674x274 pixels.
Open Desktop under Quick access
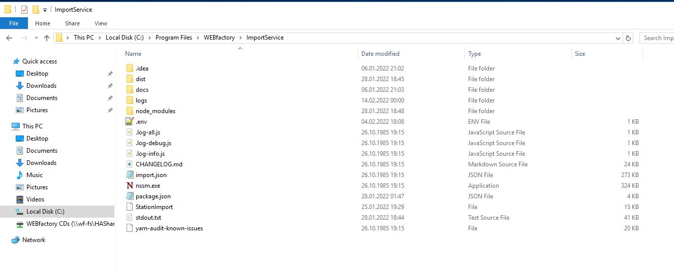(x=37, y=74)
